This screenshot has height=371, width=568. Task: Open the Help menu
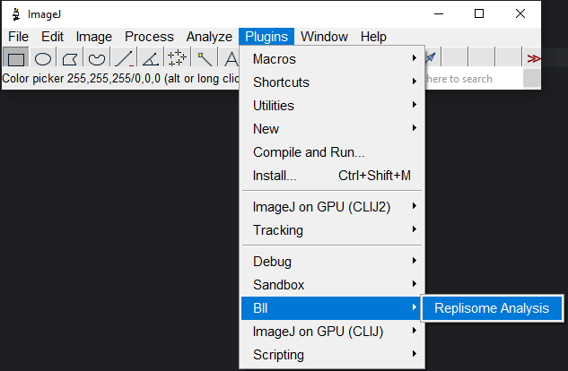(x=373, y=37)
